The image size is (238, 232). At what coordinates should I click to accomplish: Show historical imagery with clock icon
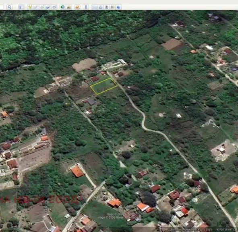[62, 7]
